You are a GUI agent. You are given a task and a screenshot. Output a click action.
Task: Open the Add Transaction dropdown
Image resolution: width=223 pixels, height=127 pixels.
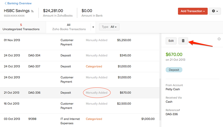point(192,11)
